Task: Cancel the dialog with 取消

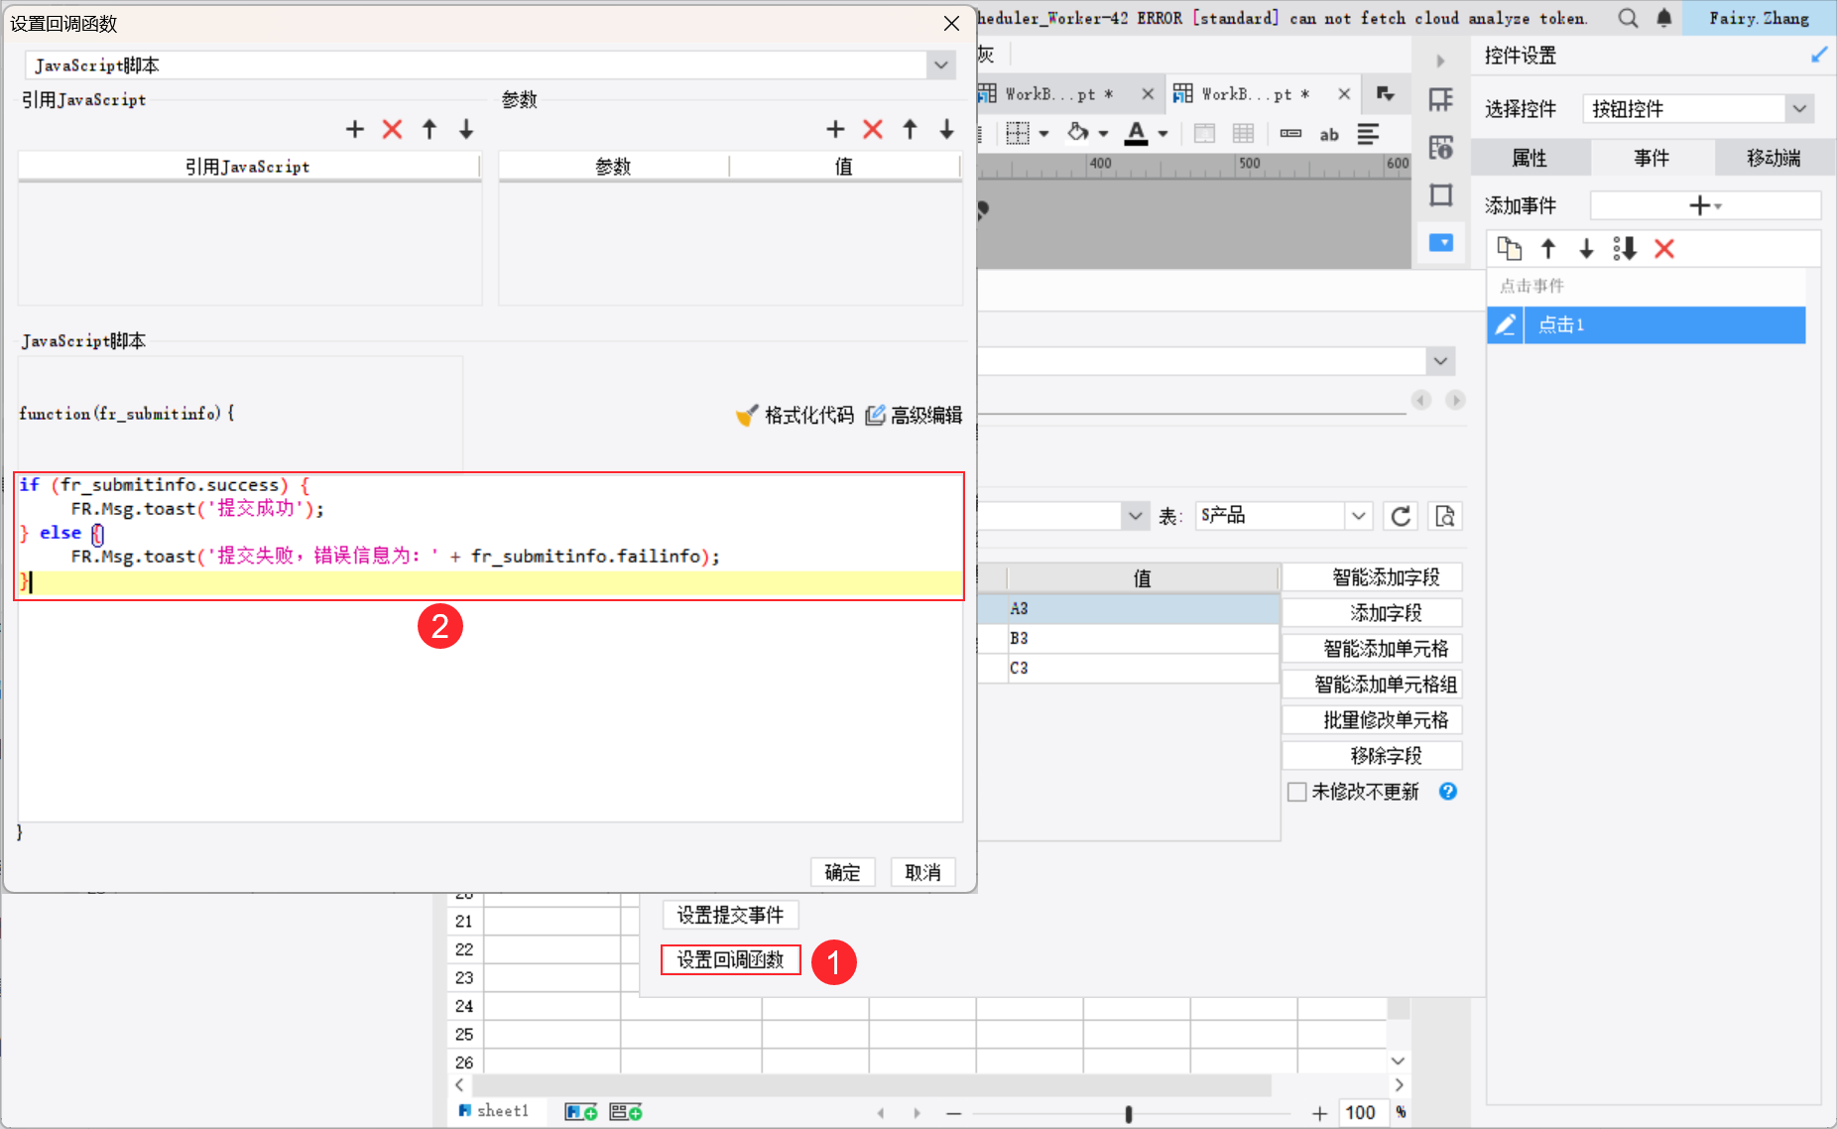Action: coord(922,872)
